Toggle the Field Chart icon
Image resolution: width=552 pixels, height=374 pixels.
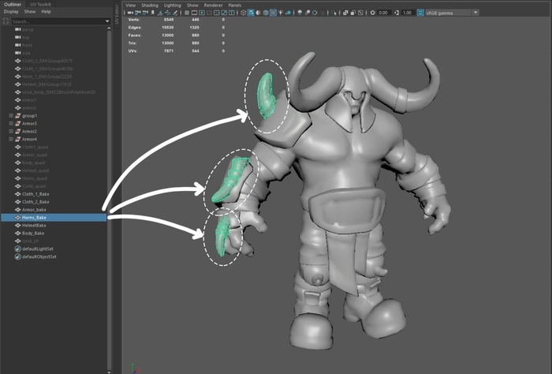point(217,13)
